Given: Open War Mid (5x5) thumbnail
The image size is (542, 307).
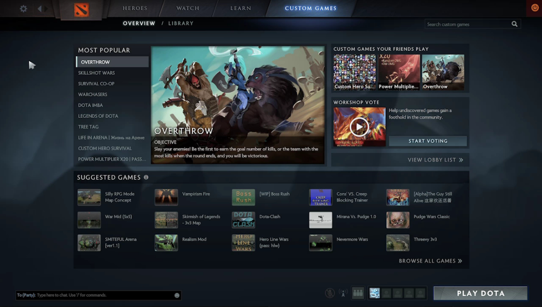Looking at the screenshot, I should [89, 220].
